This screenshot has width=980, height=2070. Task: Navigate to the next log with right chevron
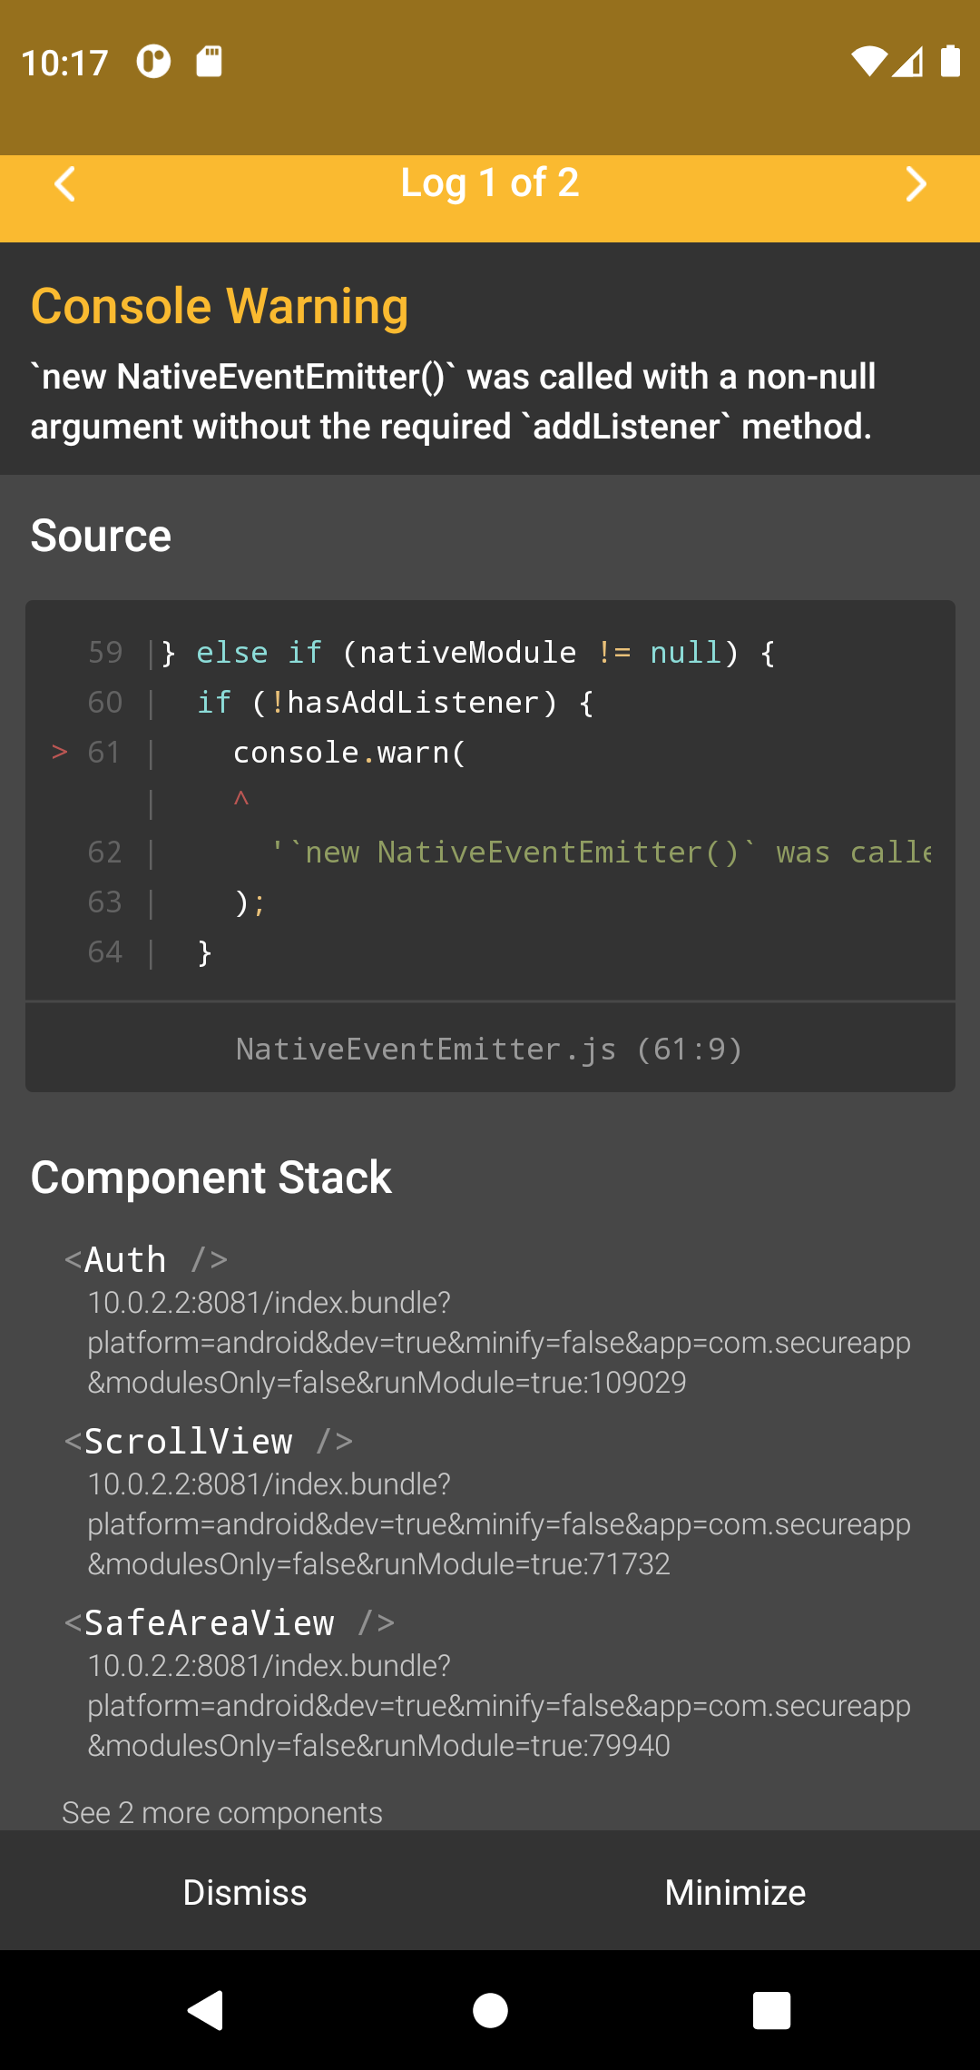[x=916, y=184]
